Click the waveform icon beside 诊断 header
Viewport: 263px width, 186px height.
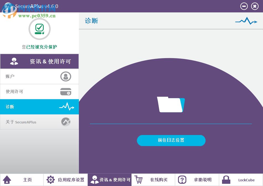click(246, 21)
